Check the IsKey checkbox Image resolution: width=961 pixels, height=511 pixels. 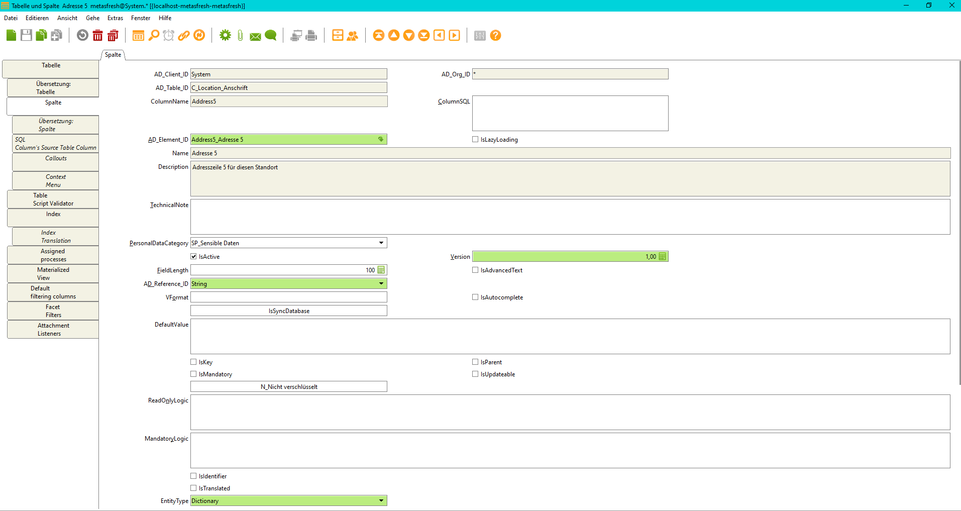point(193,362)
